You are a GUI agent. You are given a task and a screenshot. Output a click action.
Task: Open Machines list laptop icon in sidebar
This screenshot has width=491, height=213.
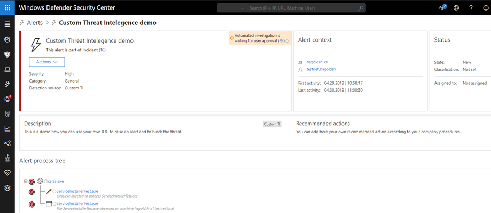7,70
